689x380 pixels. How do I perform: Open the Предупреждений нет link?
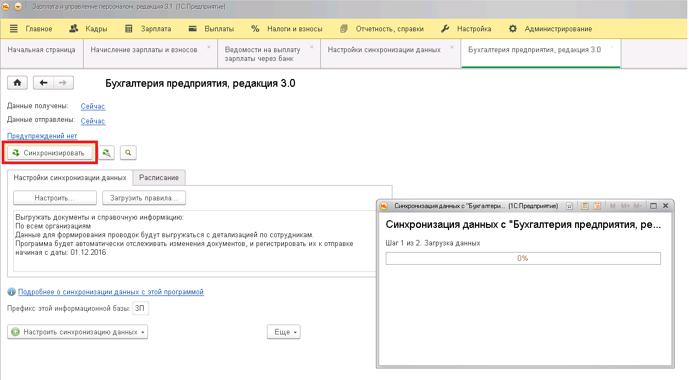[42, 136]
